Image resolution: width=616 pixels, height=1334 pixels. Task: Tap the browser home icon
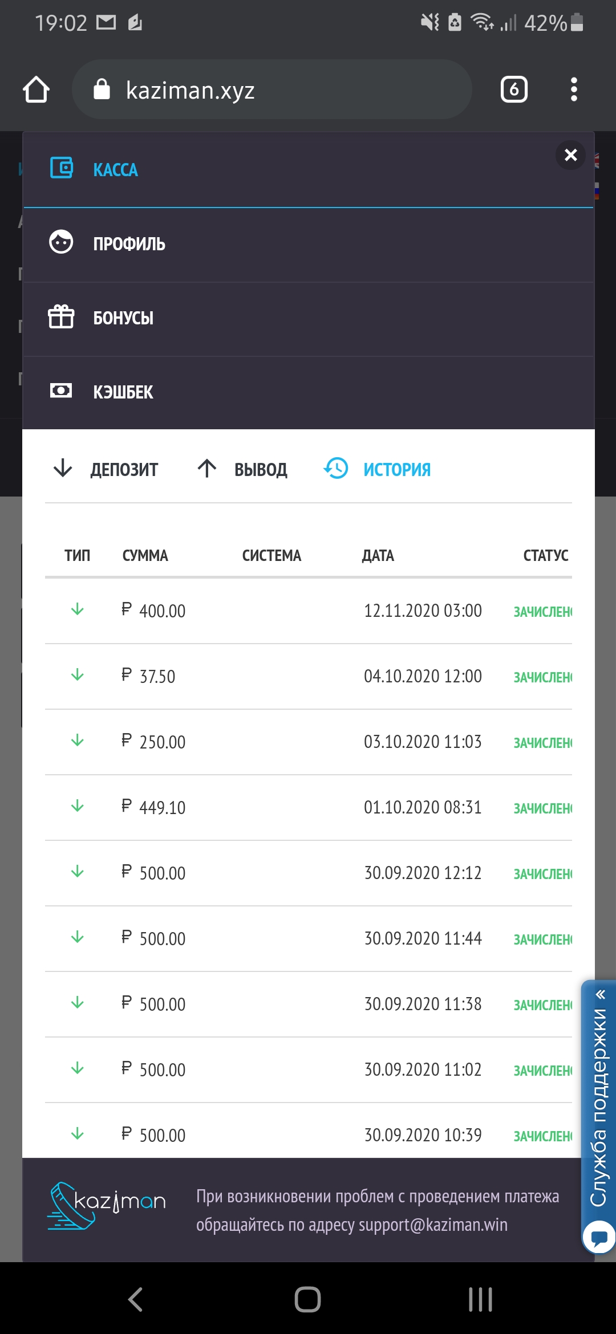tap(36, 90)
